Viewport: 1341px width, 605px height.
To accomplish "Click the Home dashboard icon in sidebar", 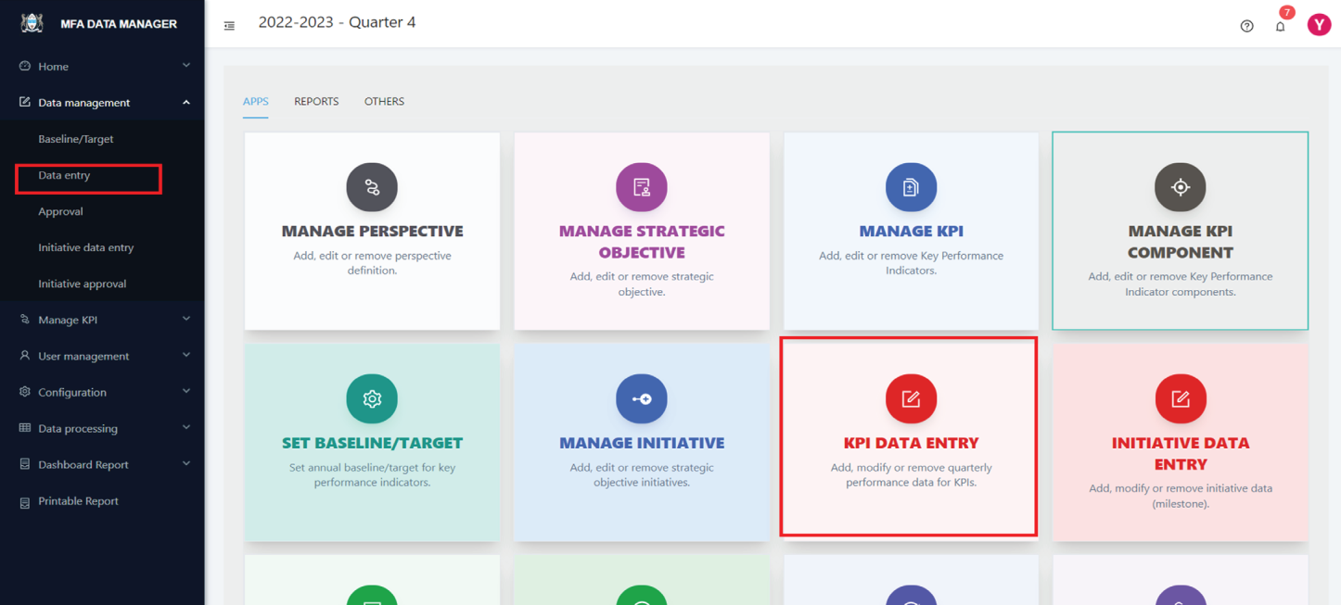I will pyautogui.click(x=25, y=66).
